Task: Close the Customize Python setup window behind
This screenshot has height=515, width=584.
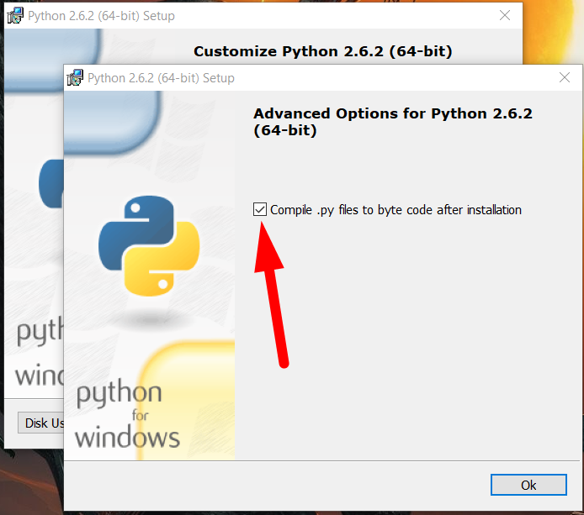Action: pyautogui.click(x=505, y=15)
